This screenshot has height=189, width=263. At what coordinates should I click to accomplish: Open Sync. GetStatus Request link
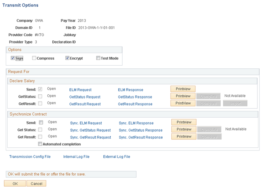tap(90, 130)
